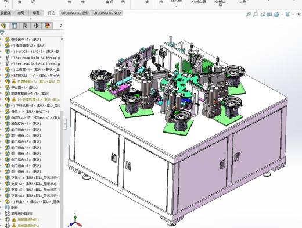
Task: Click the Hide/Show Items eye icon
Action: coord(299,14)
